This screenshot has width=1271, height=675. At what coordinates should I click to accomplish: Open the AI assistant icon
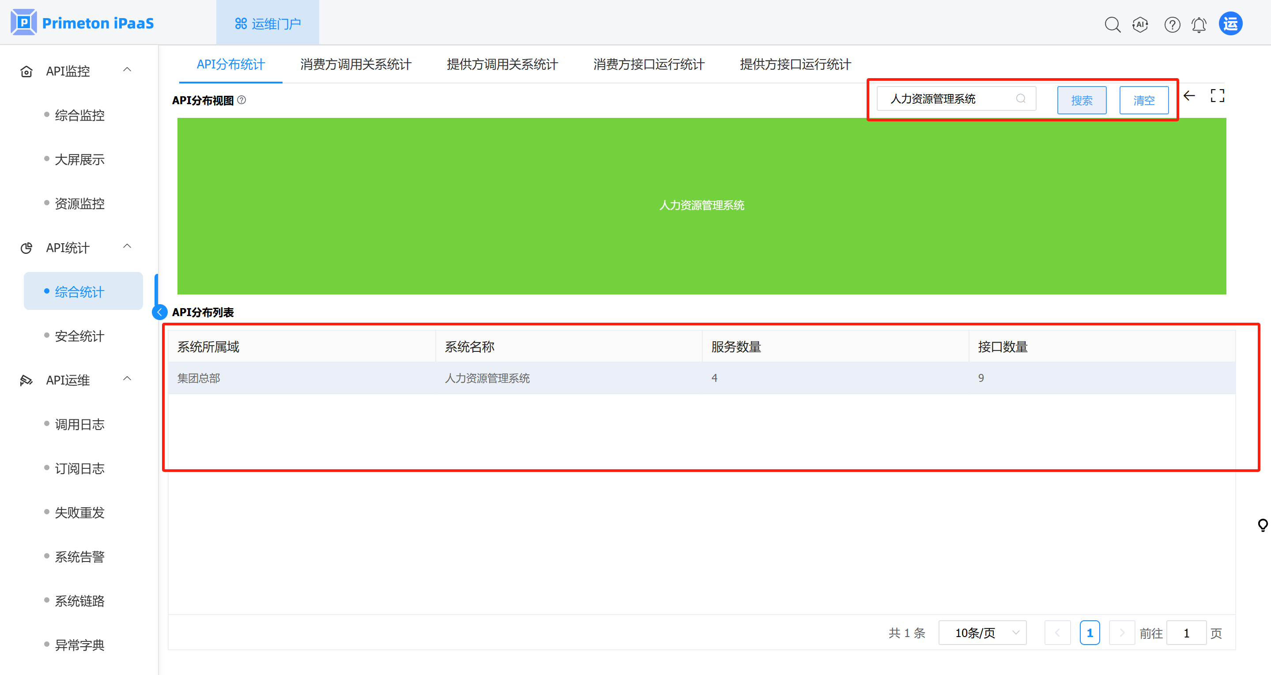tap(1140, 24)
